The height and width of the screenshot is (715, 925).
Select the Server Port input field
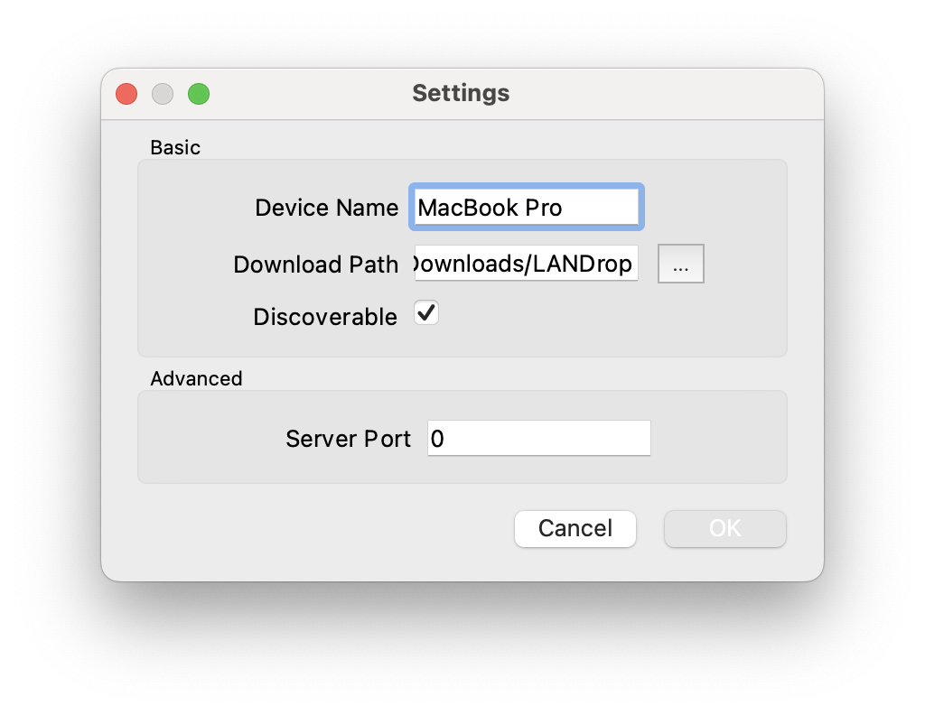[x=538, y=439]
